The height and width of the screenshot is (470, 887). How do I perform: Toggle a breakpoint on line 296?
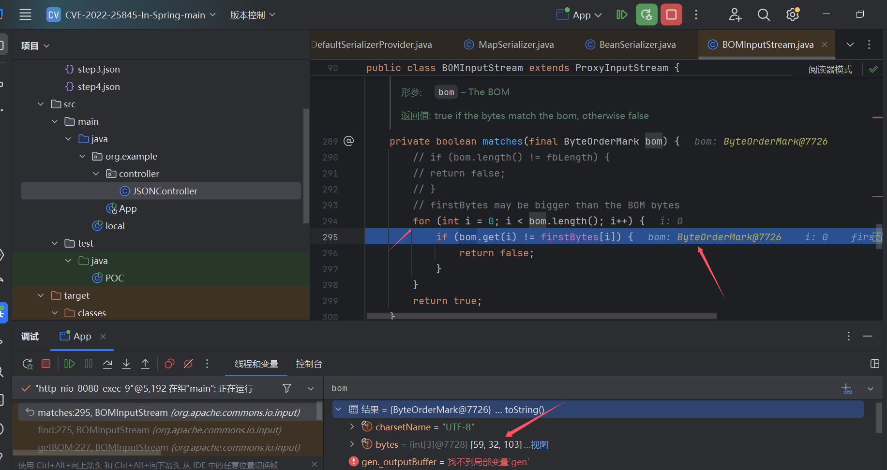[331, 253]
